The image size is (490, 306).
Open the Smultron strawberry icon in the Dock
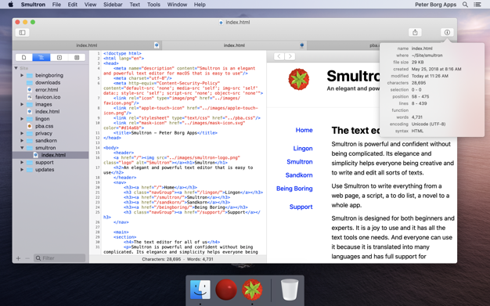pos(252,290)
